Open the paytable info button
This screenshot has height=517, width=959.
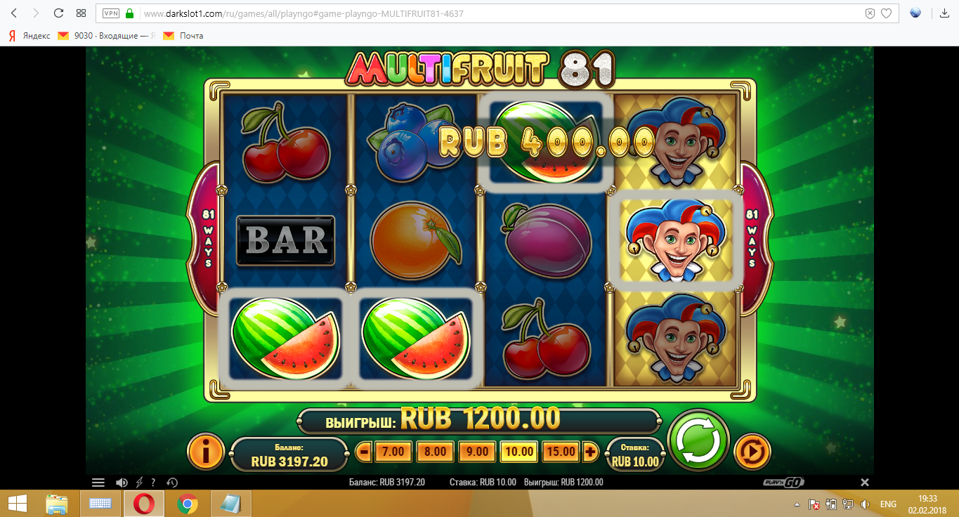click(205, 451)
